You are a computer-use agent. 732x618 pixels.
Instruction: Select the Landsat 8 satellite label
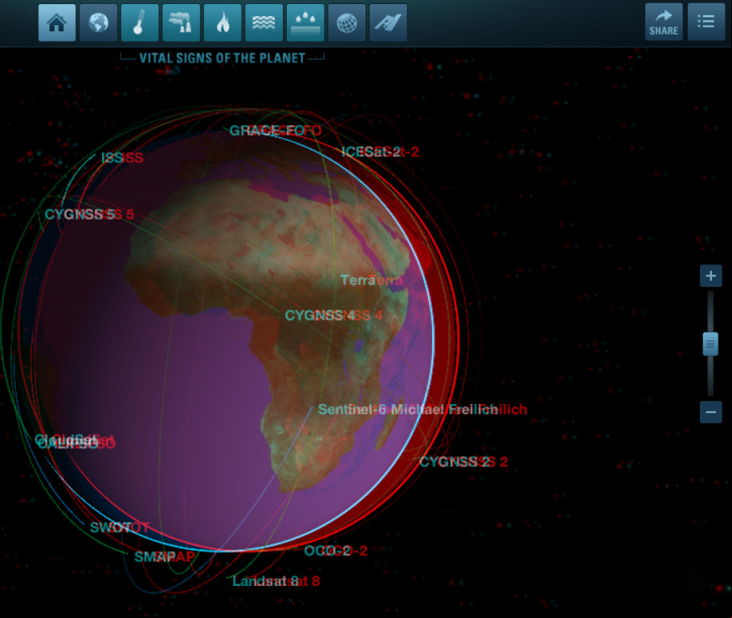tap(276, 581)
